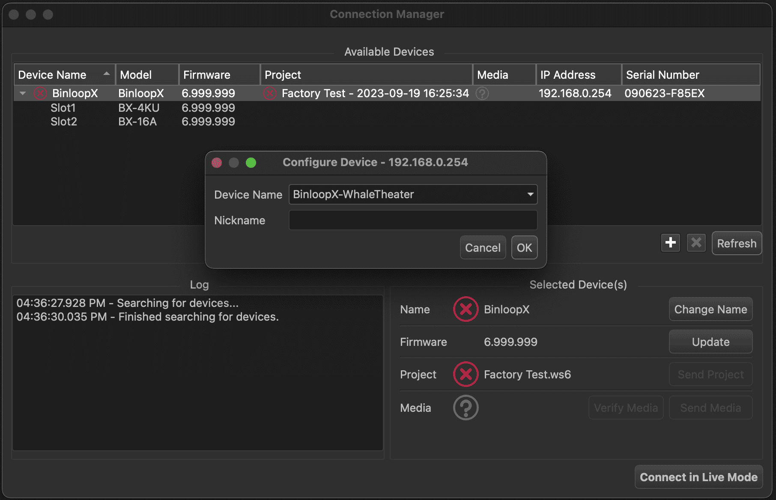Click the X remove device icon

coord(696,243)
